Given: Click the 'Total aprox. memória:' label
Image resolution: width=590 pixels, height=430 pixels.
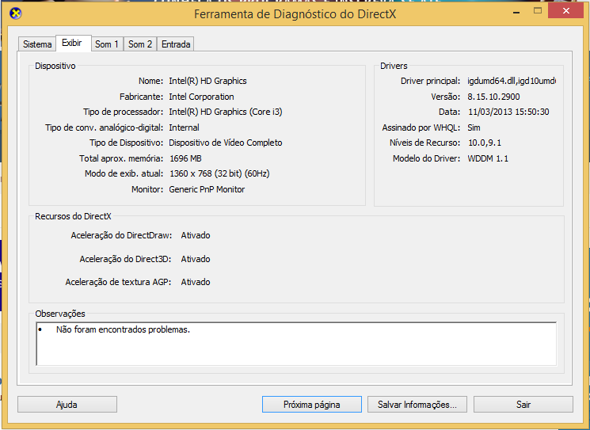Looking at the screenshot, I should click(121, 158).
